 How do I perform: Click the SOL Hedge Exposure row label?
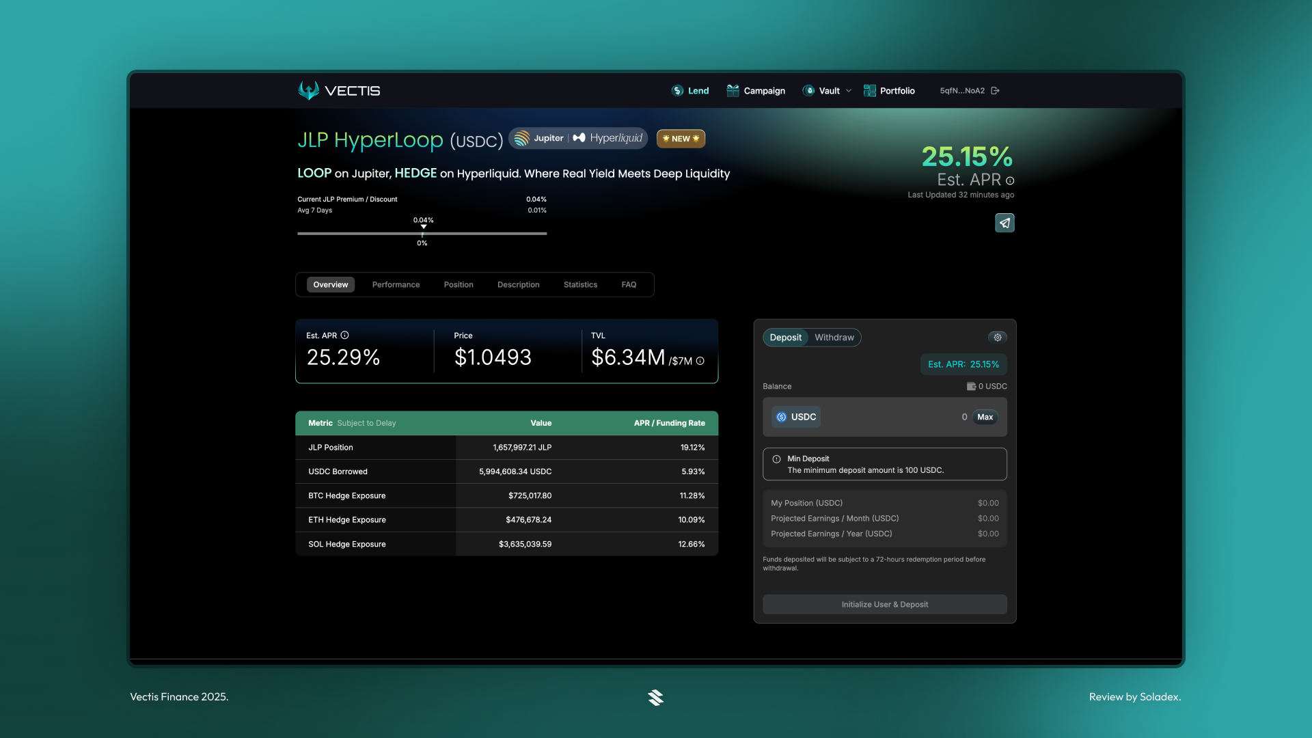pyautogui.click(x=347, y=545)
